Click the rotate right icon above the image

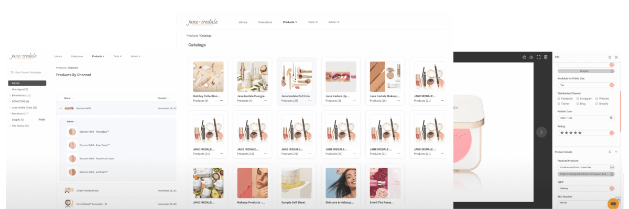[x=531, y=57]
